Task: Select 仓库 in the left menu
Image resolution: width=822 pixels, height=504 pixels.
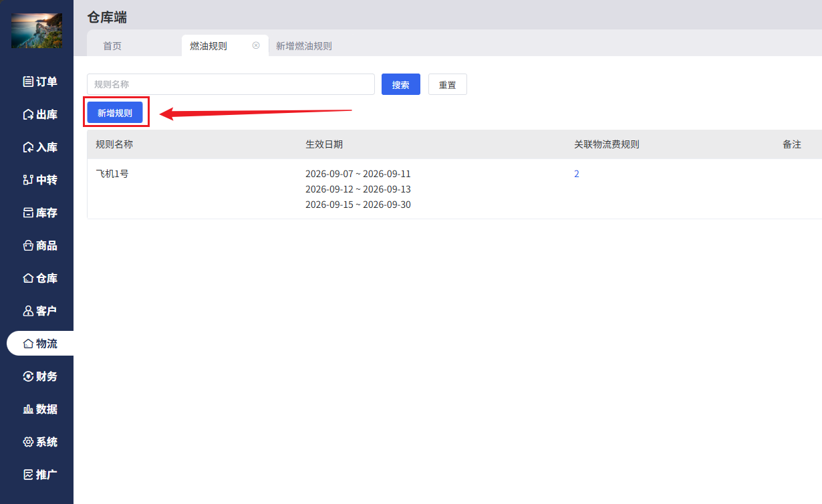Action: 39,278
